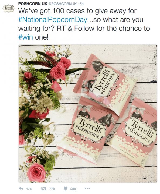Click the tweet text about 100 cases
The width and height of the screenshot is (160, 194).
click(x=84, y=24)
